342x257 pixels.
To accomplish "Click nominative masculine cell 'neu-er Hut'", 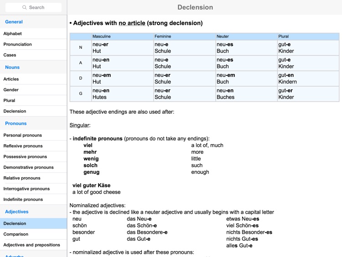I will 122,47.
